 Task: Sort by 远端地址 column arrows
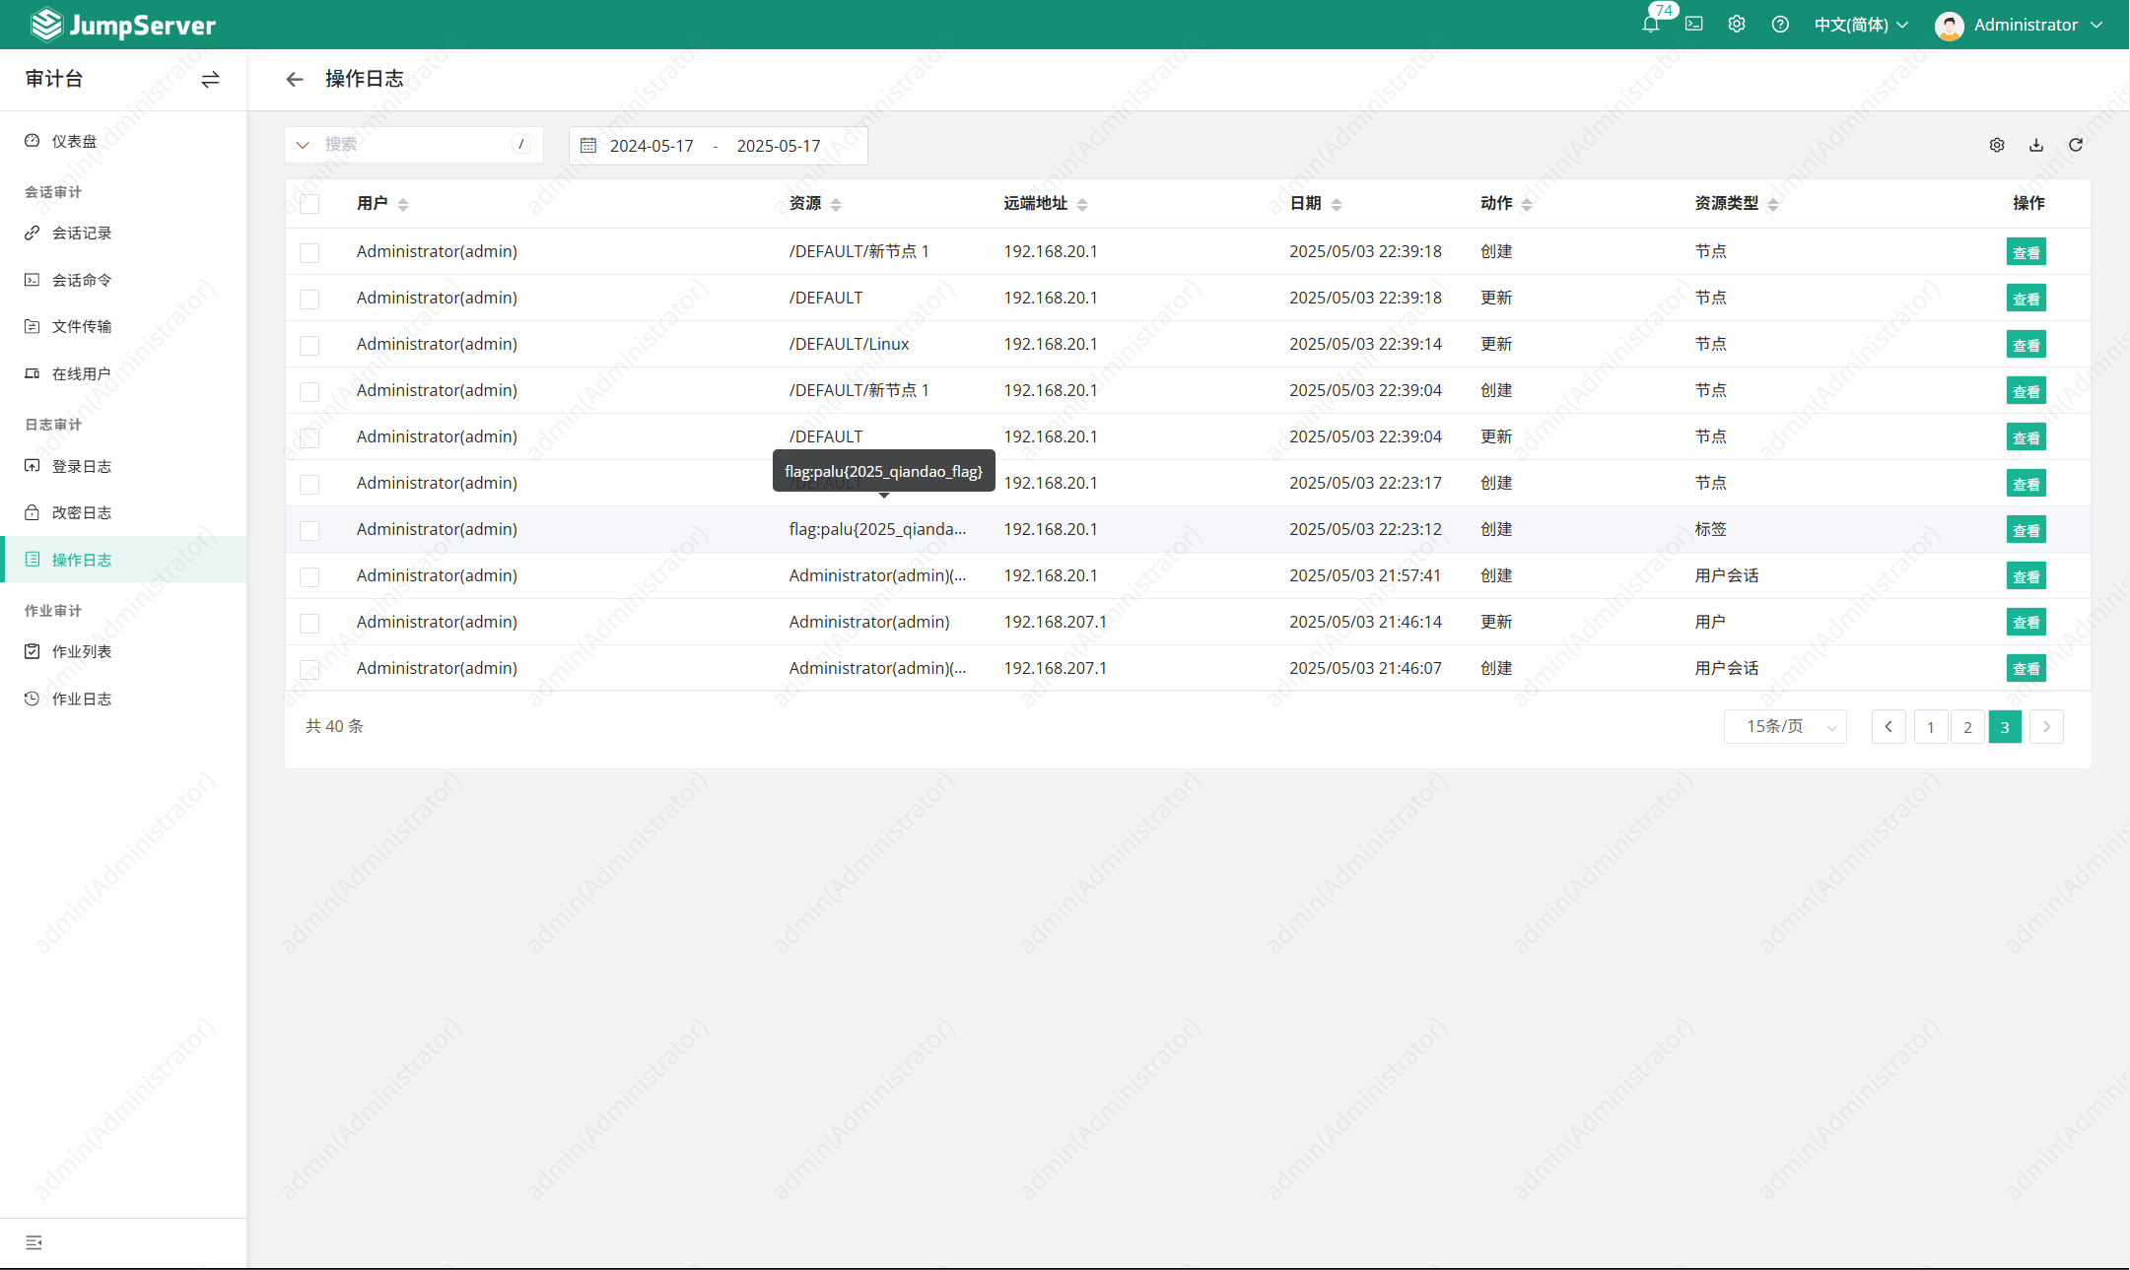[1082, 205]
